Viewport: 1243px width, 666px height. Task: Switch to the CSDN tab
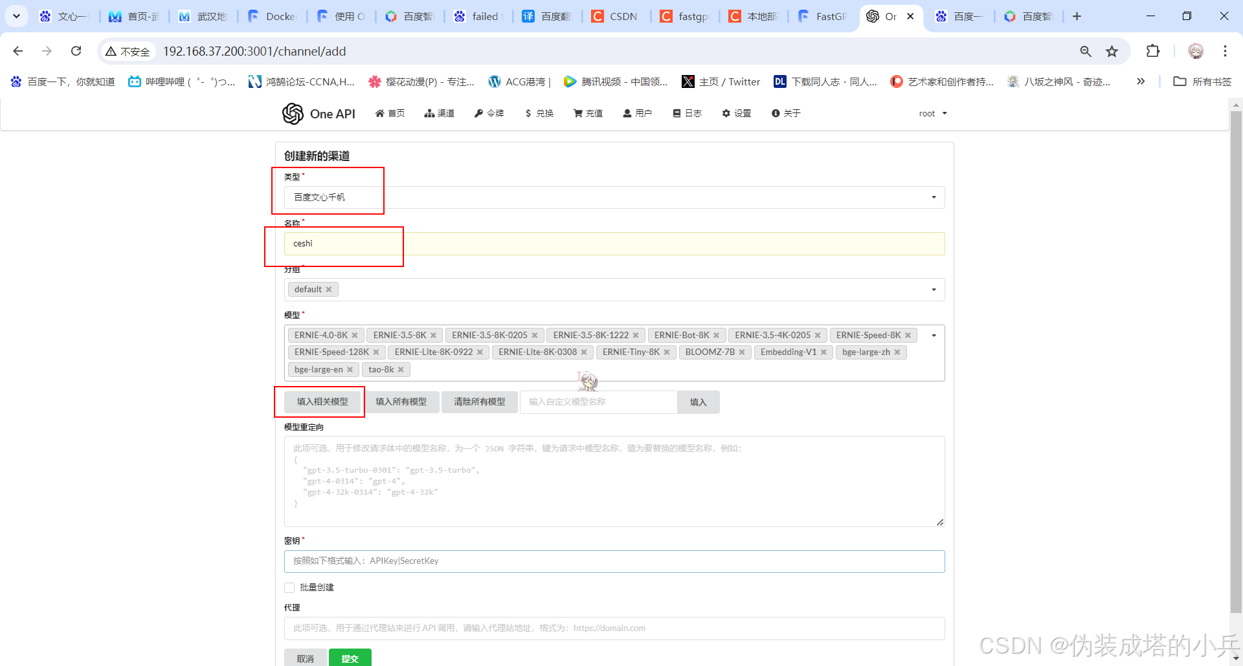pos(616,16)
